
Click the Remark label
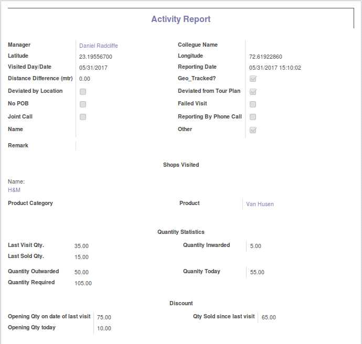click(18, 145)
